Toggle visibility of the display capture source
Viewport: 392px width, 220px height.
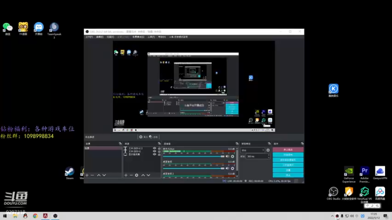point(154,154)
